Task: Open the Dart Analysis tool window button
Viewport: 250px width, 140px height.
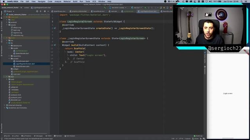Action: coord(70,136)
